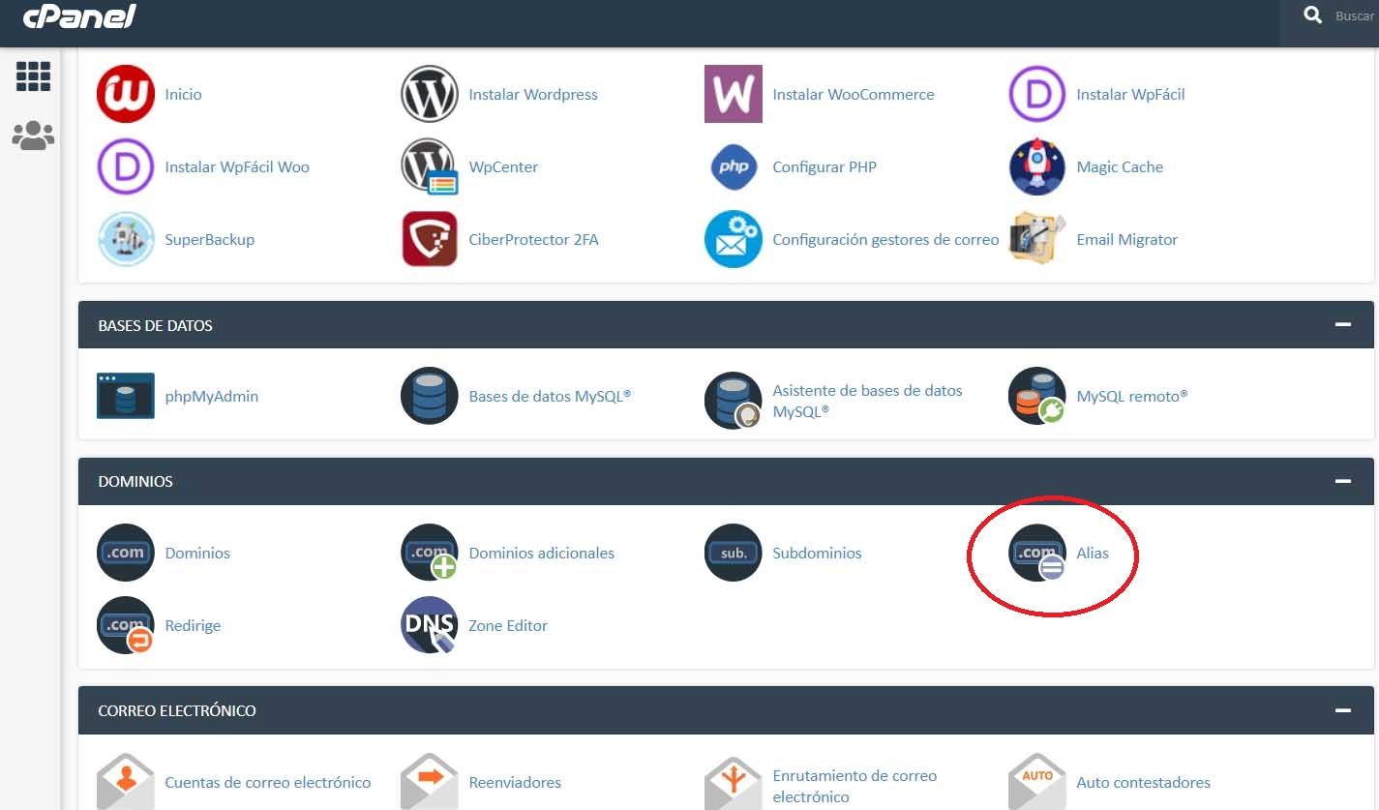Open the Magic Cache rocket icon

(1037, 166)
